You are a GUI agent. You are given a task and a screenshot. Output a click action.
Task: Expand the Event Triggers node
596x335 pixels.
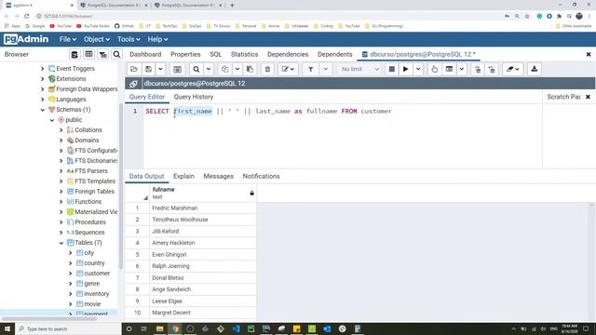43,69
